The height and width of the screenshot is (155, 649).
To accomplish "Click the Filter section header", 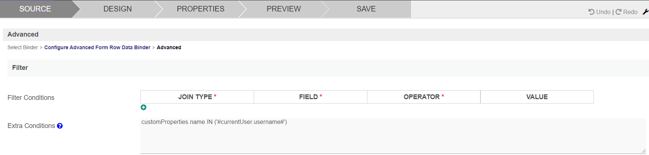I will point(20,68).
